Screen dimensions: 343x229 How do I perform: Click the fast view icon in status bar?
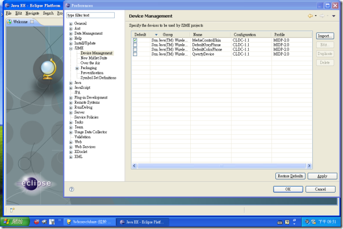[x=12, y=210]
